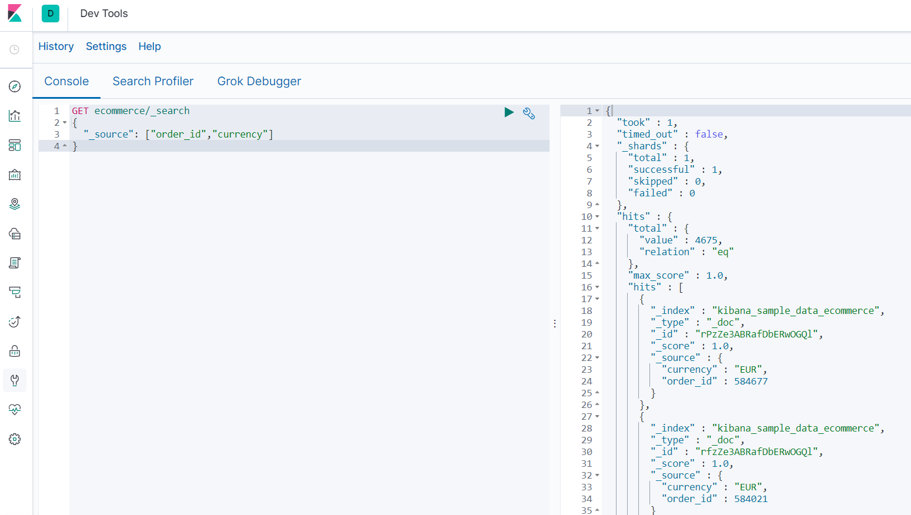Open Discover compass icon

click(x=15, y=86)
